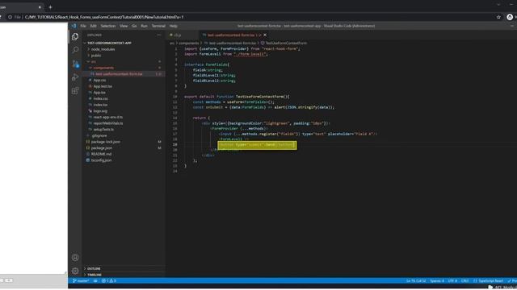
Task: Expand the public folder
Action: tap(96, 56)
